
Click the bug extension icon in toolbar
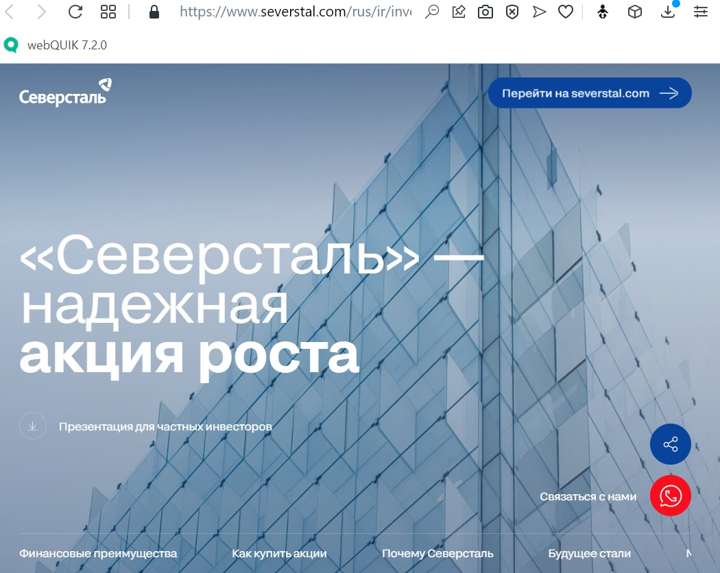pyautogui.click(x=603, y=12)
